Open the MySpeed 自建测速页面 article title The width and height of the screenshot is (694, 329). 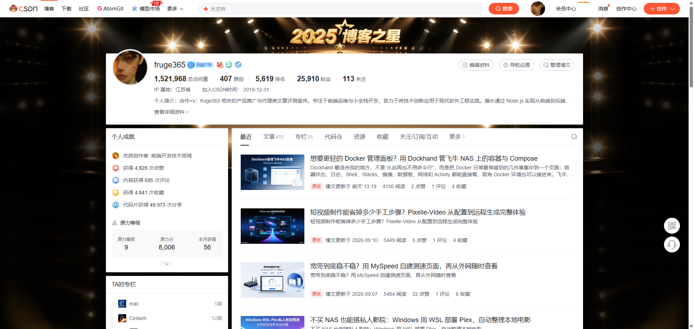click(404, 266)
